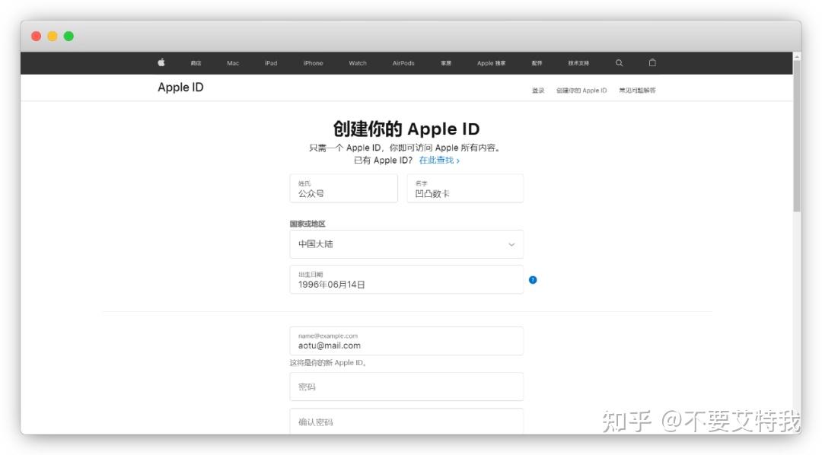Click the Apple logo in the navigation bar
Screen dimensions: 822x455
tap(161, 62)
